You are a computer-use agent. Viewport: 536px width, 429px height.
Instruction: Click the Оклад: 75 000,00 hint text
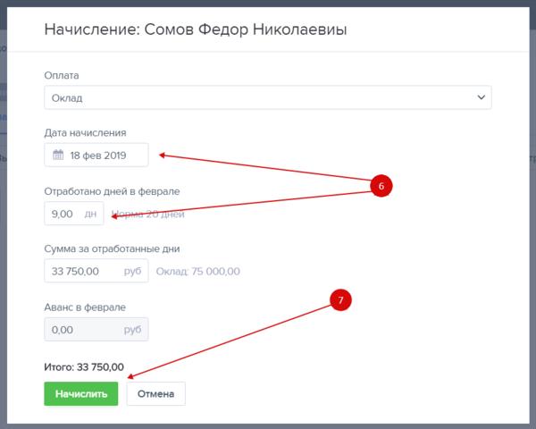(x=197, y=271)
